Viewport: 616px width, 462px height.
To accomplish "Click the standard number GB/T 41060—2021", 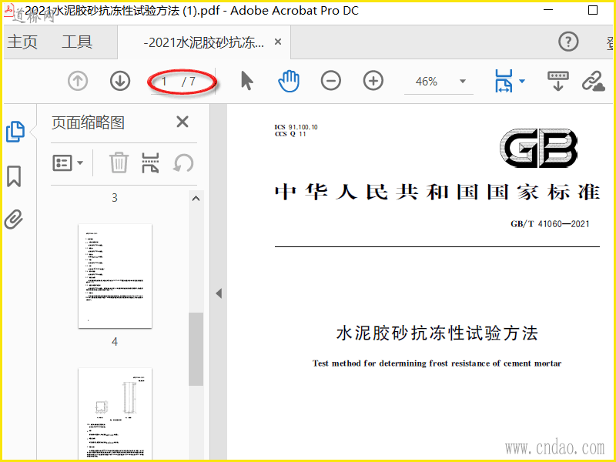I will tap(550, 224).
